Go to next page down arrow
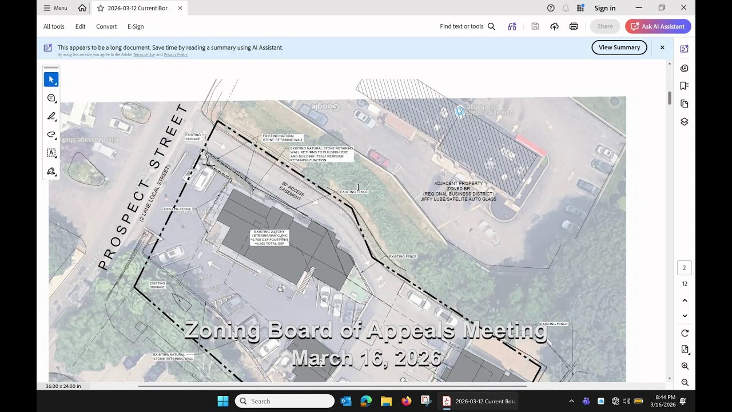The height and width of the screenshot is (412, 732). (685, 316)
